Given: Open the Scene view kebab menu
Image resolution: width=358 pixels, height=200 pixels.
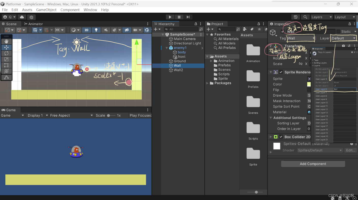Looking at the screenshot, I should pyautogui.click(x=148, y=24).
